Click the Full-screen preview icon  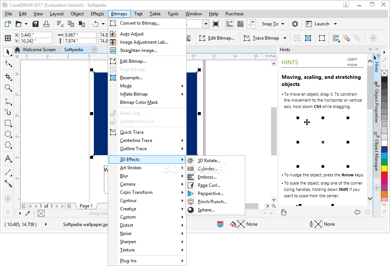[x=216, y=24]
